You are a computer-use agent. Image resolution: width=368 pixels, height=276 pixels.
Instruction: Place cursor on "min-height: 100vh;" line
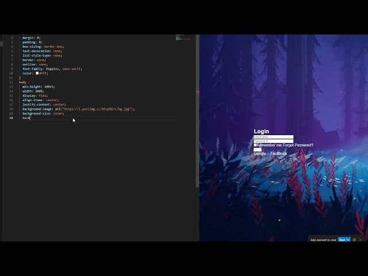(x=39, y=87)
